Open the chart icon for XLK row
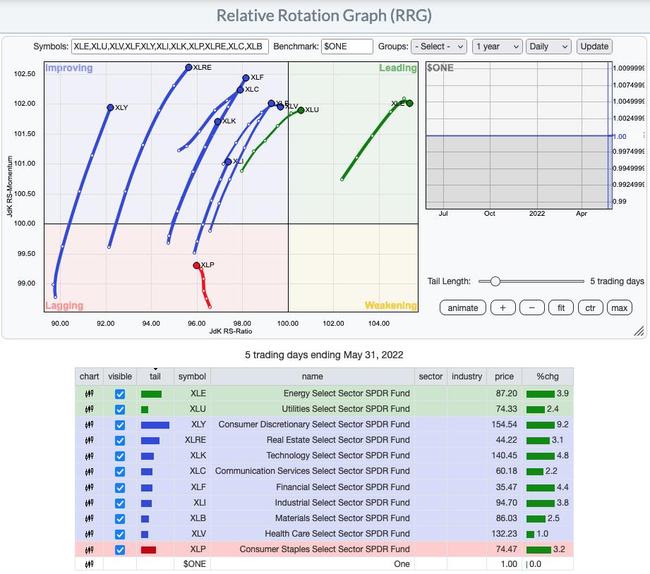 pyautogui.click(x=89, y=456)
